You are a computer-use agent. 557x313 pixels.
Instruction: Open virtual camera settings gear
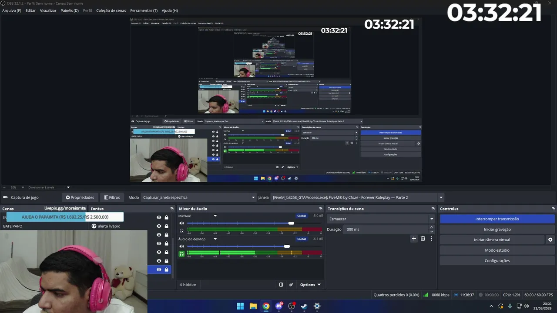click(550, 240)
